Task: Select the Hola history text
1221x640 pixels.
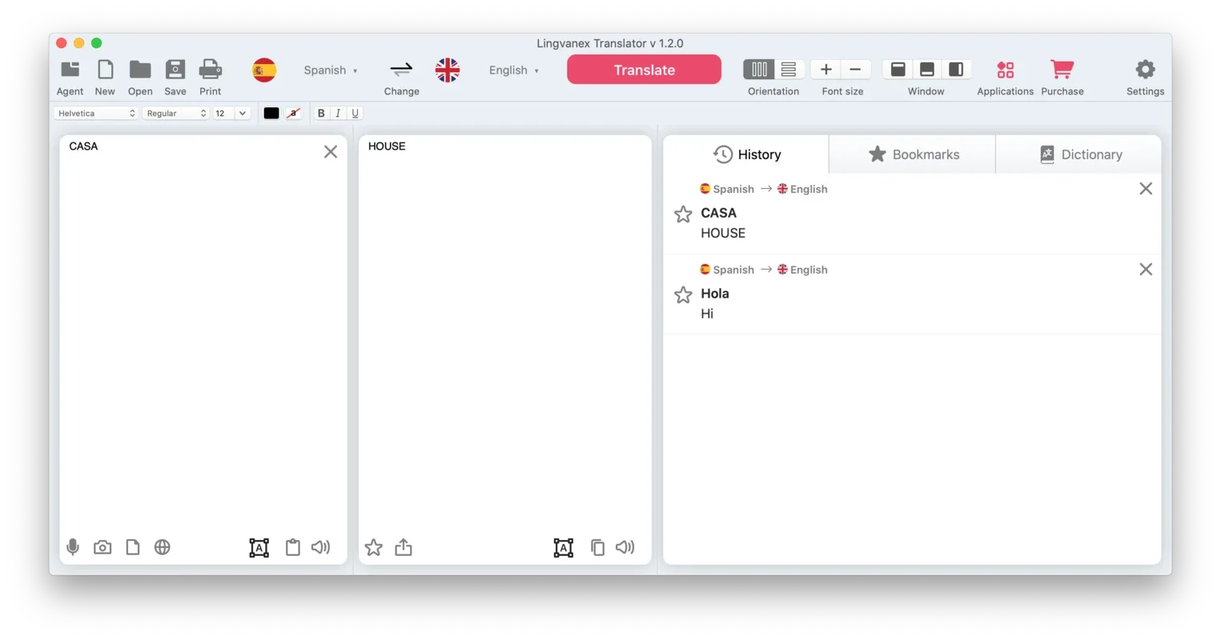Action: click(715, 294)
